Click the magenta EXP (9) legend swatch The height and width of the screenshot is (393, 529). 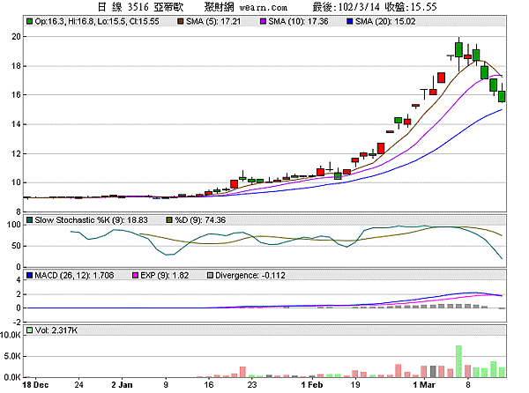click(135, 276)
